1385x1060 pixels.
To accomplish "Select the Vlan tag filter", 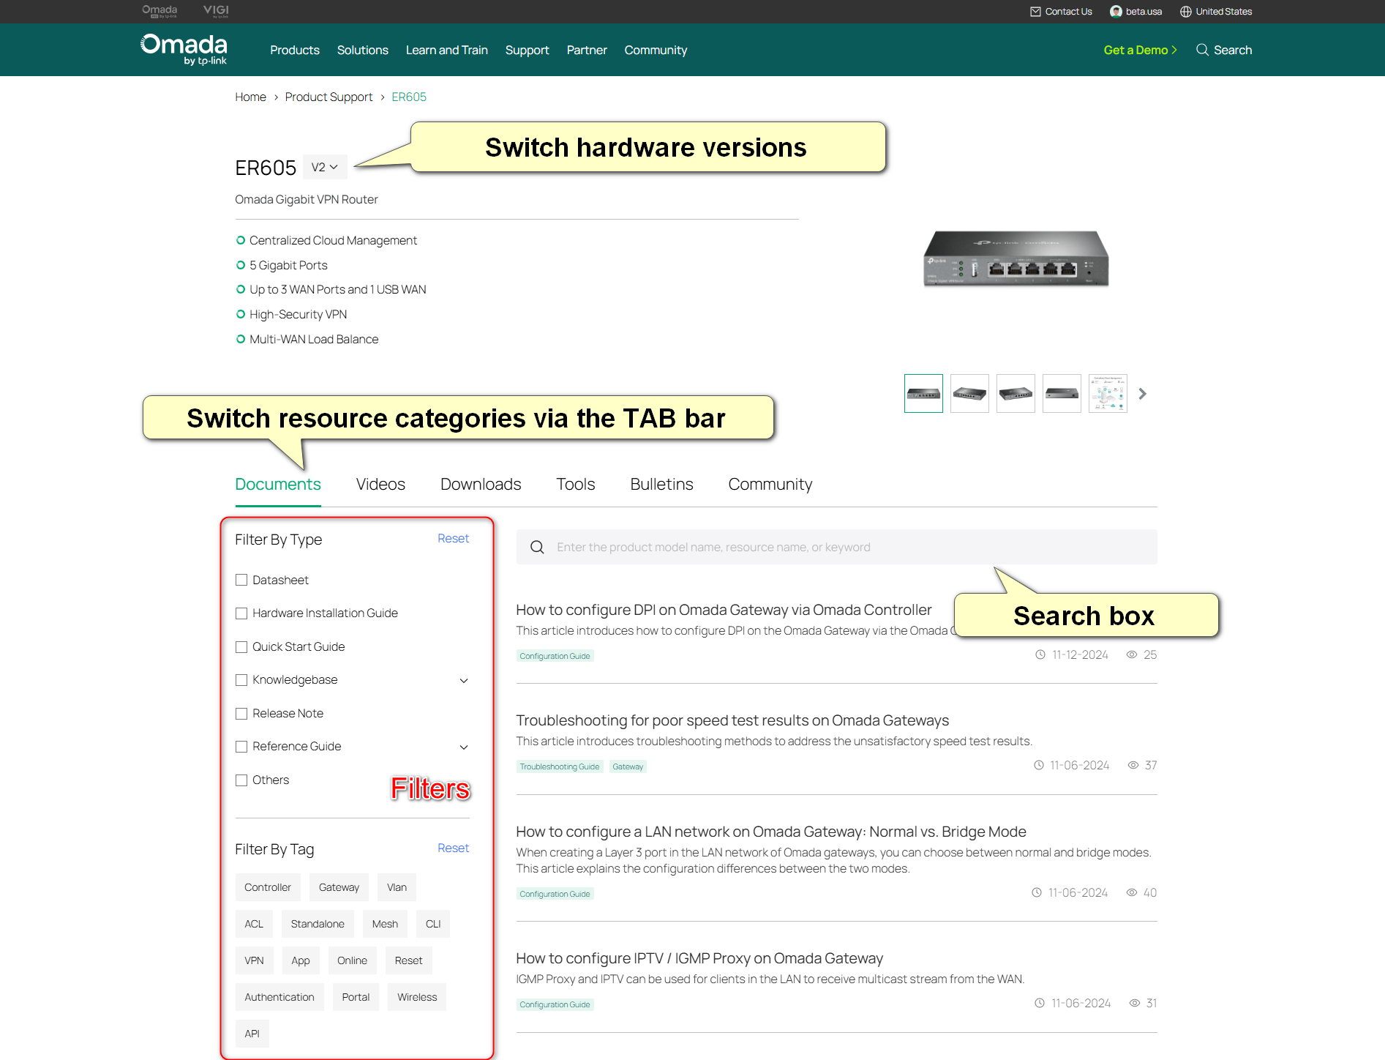I will pyautogui.click(x=397, y=887).
